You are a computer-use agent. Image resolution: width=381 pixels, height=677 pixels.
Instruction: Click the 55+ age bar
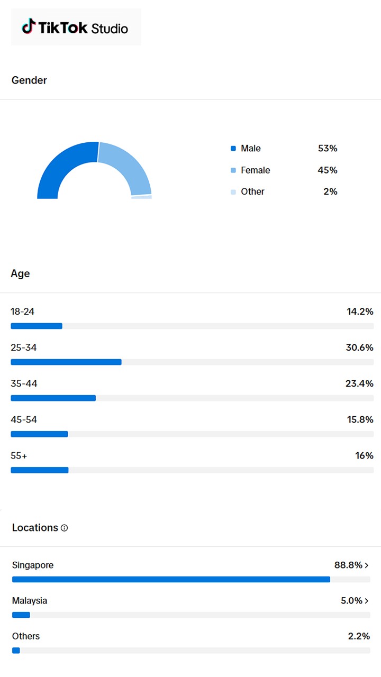[x=40, y=470]
